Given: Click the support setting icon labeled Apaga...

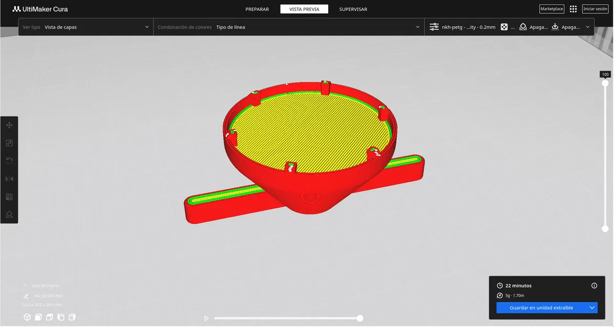Looking at the screenshot, I should click(523, 27).
